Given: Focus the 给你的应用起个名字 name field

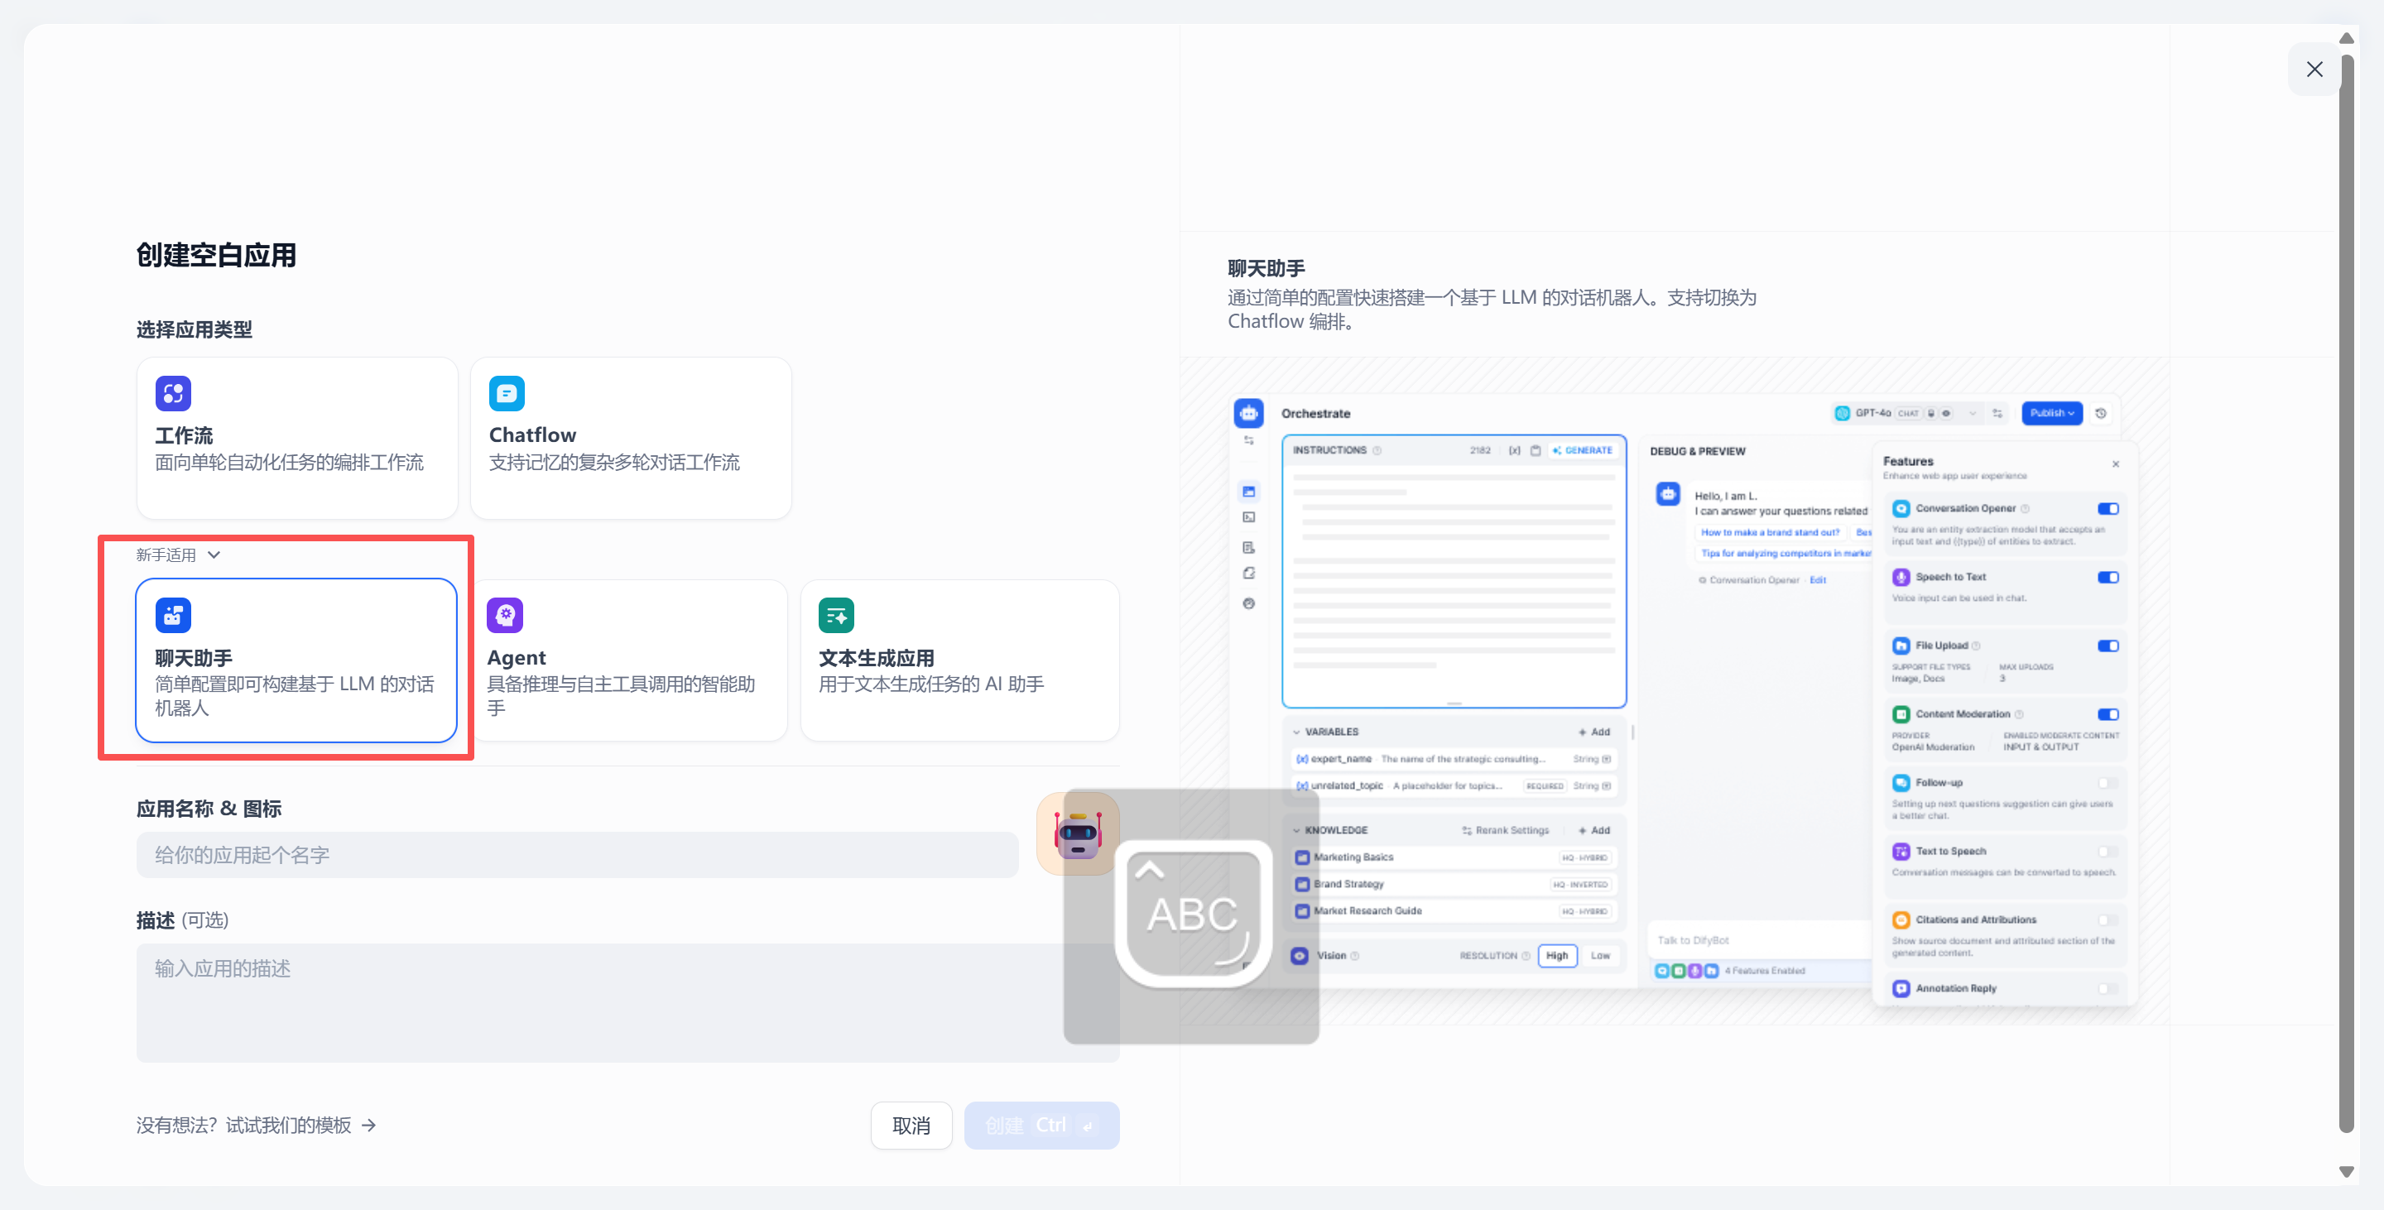Looking at the screenshot, I should [x=577, y=855].
